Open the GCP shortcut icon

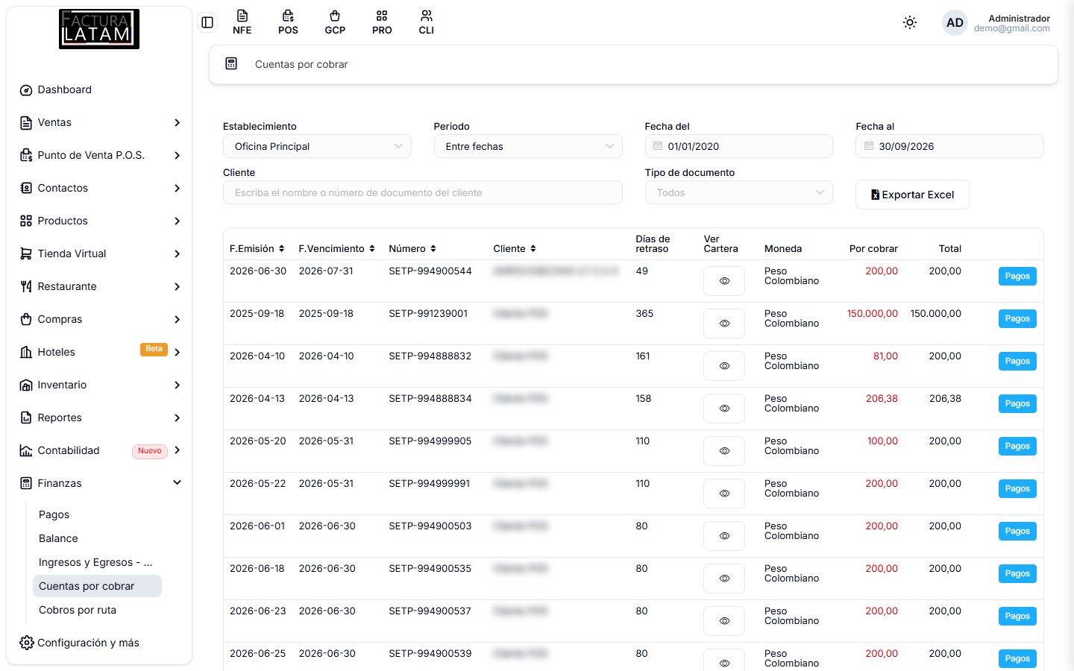(335, 22)
